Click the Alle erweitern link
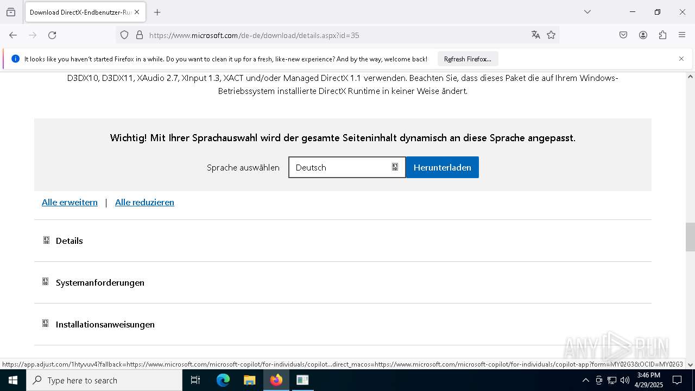This screenshot has width=695, height=391. pos(69,202)
